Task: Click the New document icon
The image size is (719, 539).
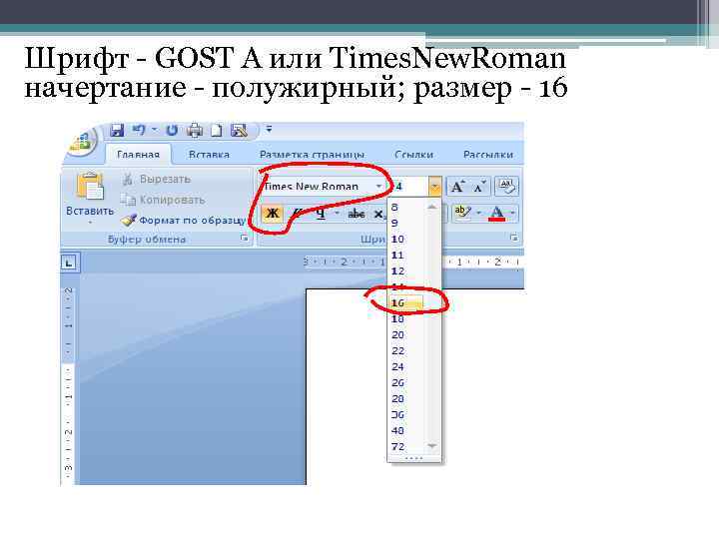Action: (x=216, y=131)
